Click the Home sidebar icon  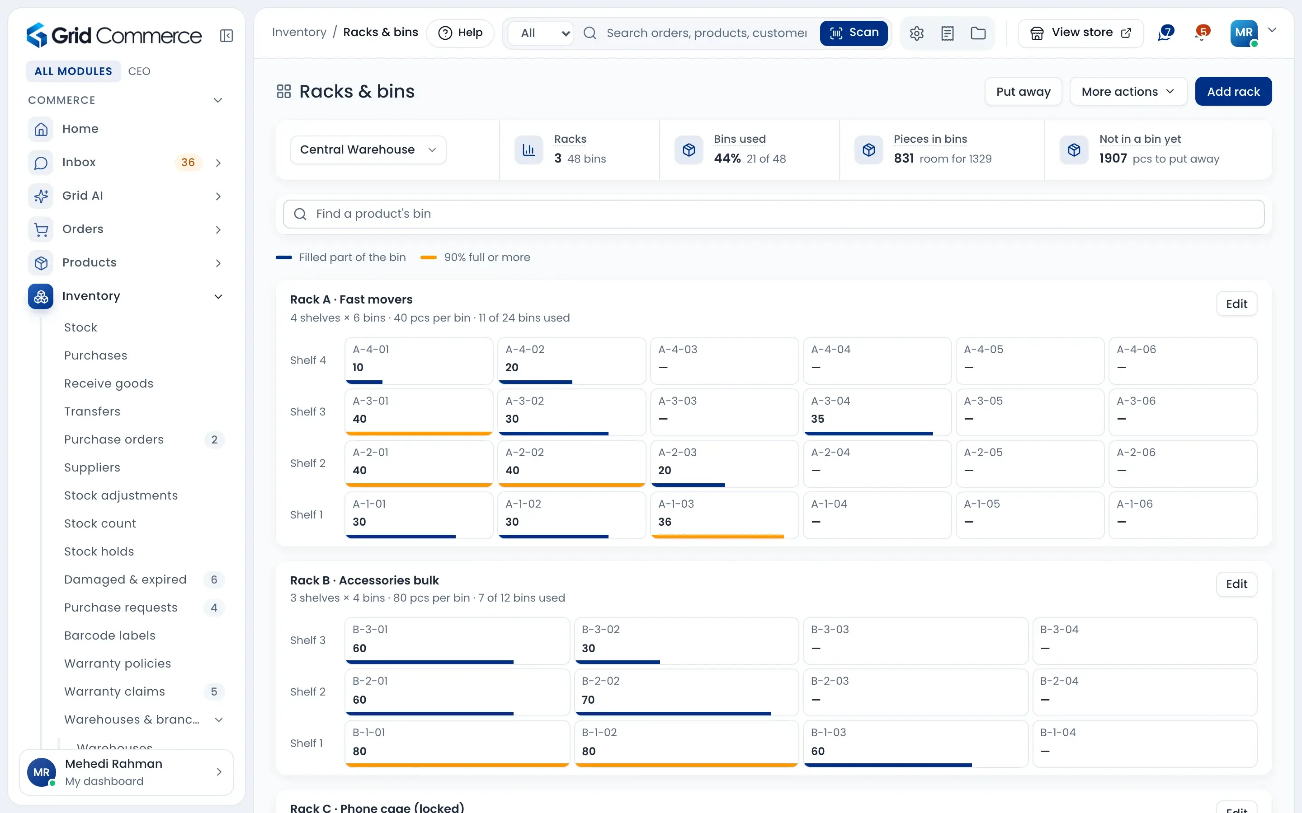pyautogui.click(x=41, y=129)
